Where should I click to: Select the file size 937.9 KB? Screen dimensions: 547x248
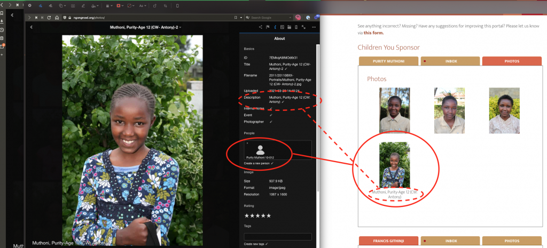[x=276, y=181]
